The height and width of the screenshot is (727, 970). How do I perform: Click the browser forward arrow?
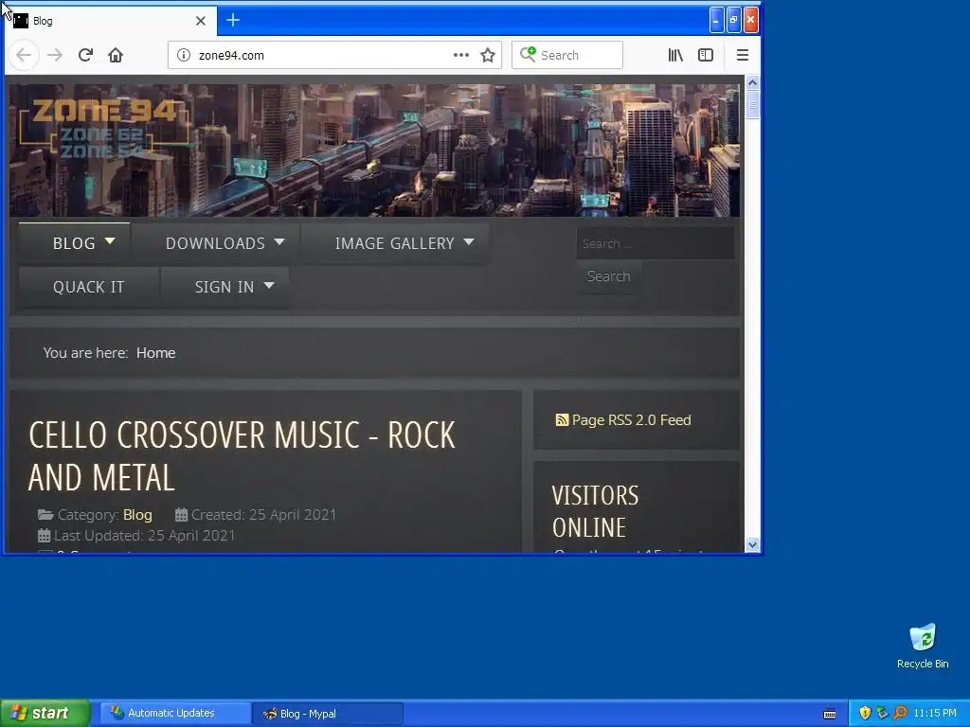pos(55,55)
